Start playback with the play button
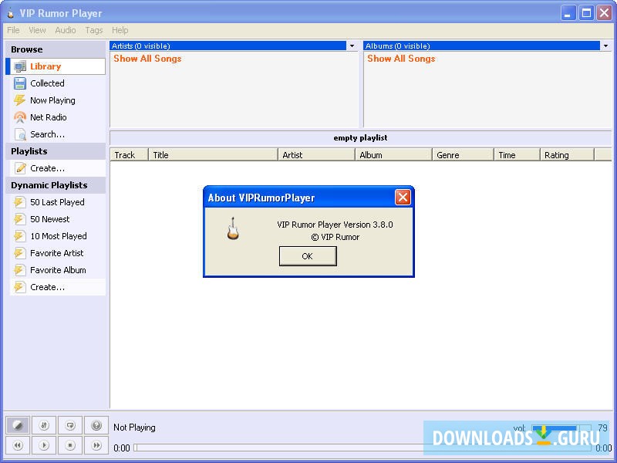Image resolution: width=617 pixels, height=463 pixels. (44, 445)
